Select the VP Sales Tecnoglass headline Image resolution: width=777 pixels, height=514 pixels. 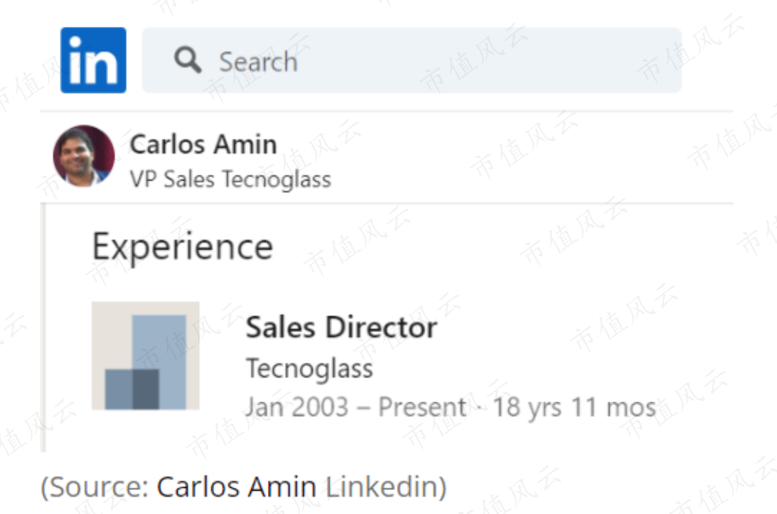[231, 179]
